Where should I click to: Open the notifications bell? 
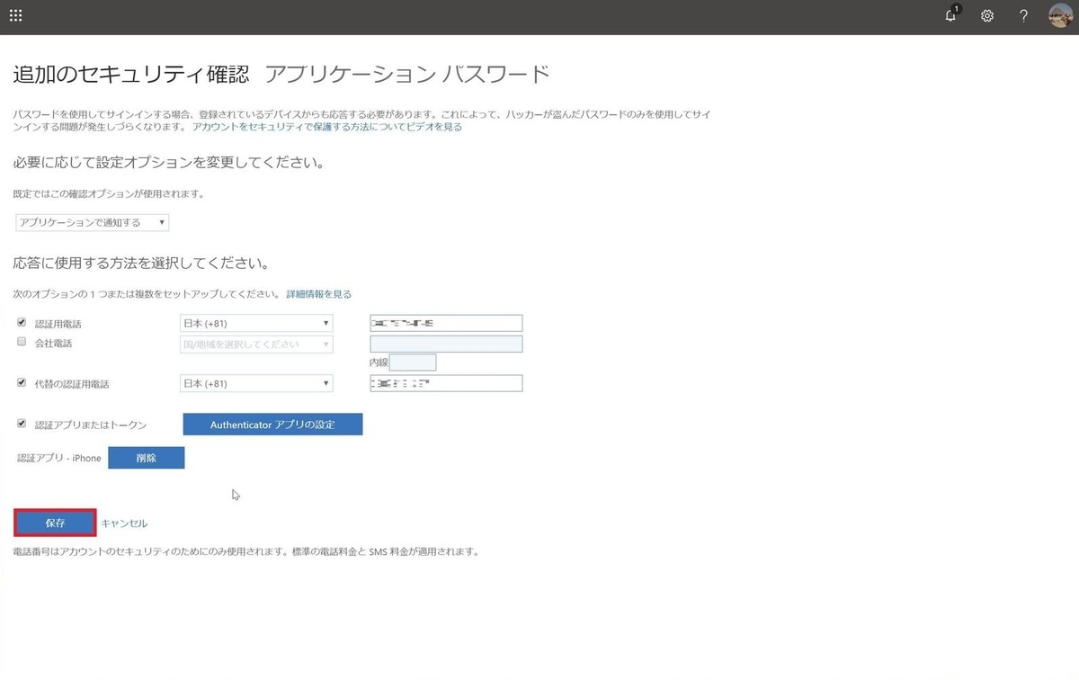(x=950, y=15)
